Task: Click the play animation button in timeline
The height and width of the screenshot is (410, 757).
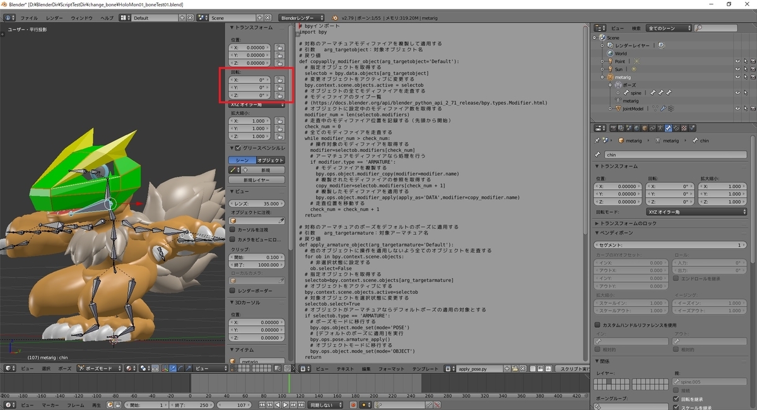Action: (285, 404)
